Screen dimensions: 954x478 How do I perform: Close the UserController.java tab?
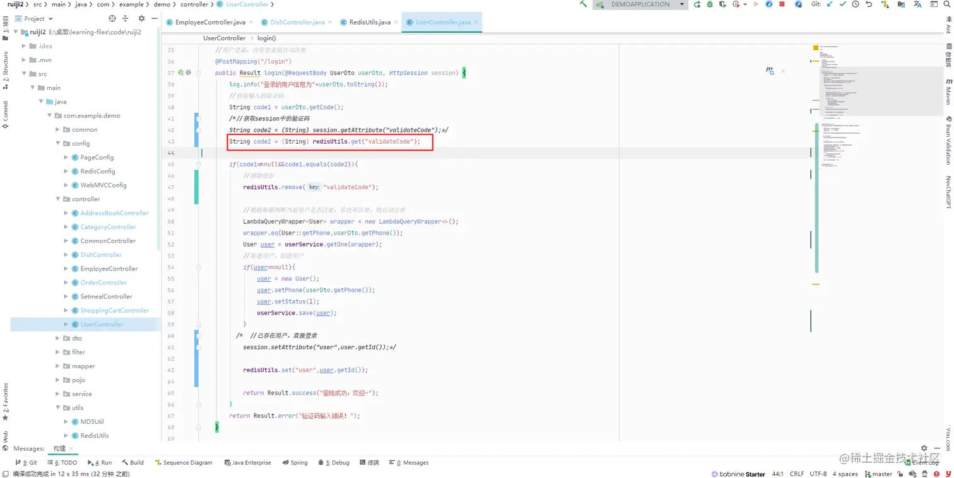click(477, 22)
